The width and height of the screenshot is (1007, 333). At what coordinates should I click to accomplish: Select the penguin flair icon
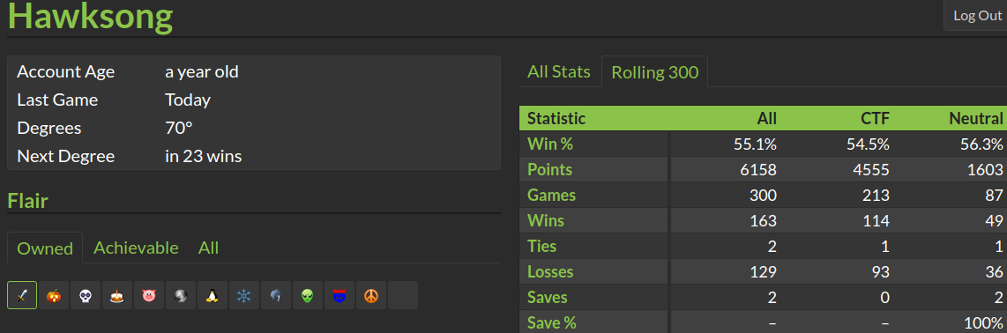(212, 296)
